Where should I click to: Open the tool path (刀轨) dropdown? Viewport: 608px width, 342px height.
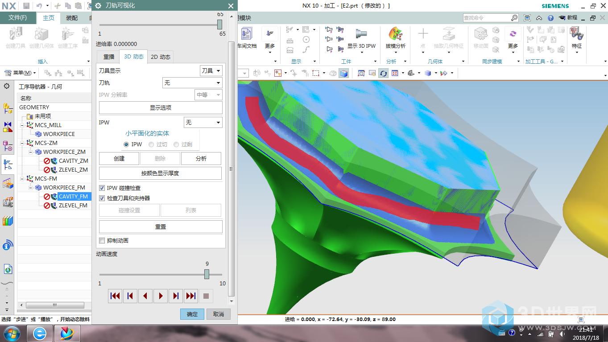pos(192,83)
